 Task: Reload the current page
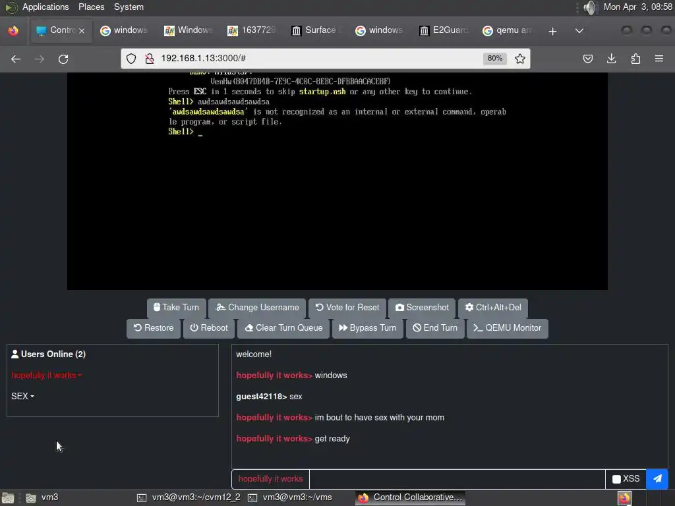click(63, 59)
